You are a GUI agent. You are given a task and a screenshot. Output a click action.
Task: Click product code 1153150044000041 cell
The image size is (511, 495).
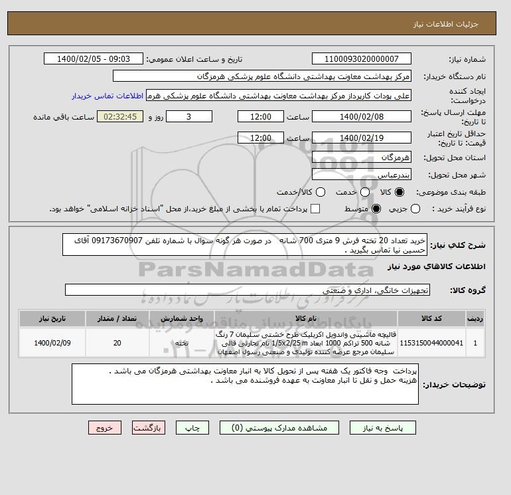[x=431, y=343]
